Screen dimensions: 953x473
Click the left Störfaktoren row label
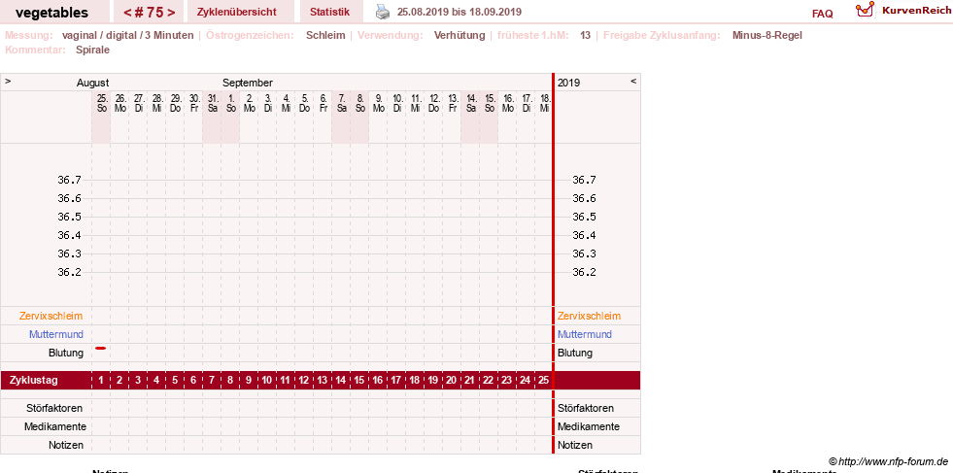click(x=54, y=408)
